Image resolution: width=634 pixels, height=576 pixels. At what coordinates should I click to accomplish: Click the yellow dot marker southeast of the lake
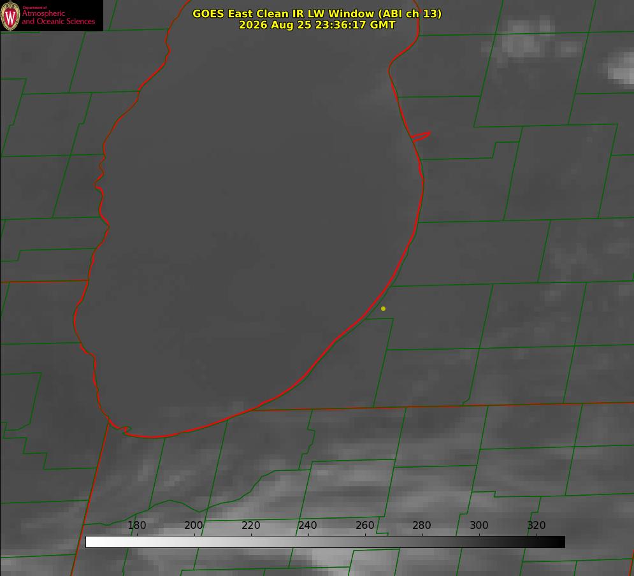click(x=383, y=308)
